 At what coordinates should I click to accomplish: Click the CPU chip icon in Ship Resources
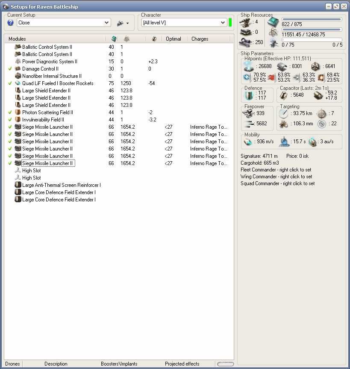click(x=273, y=22)
